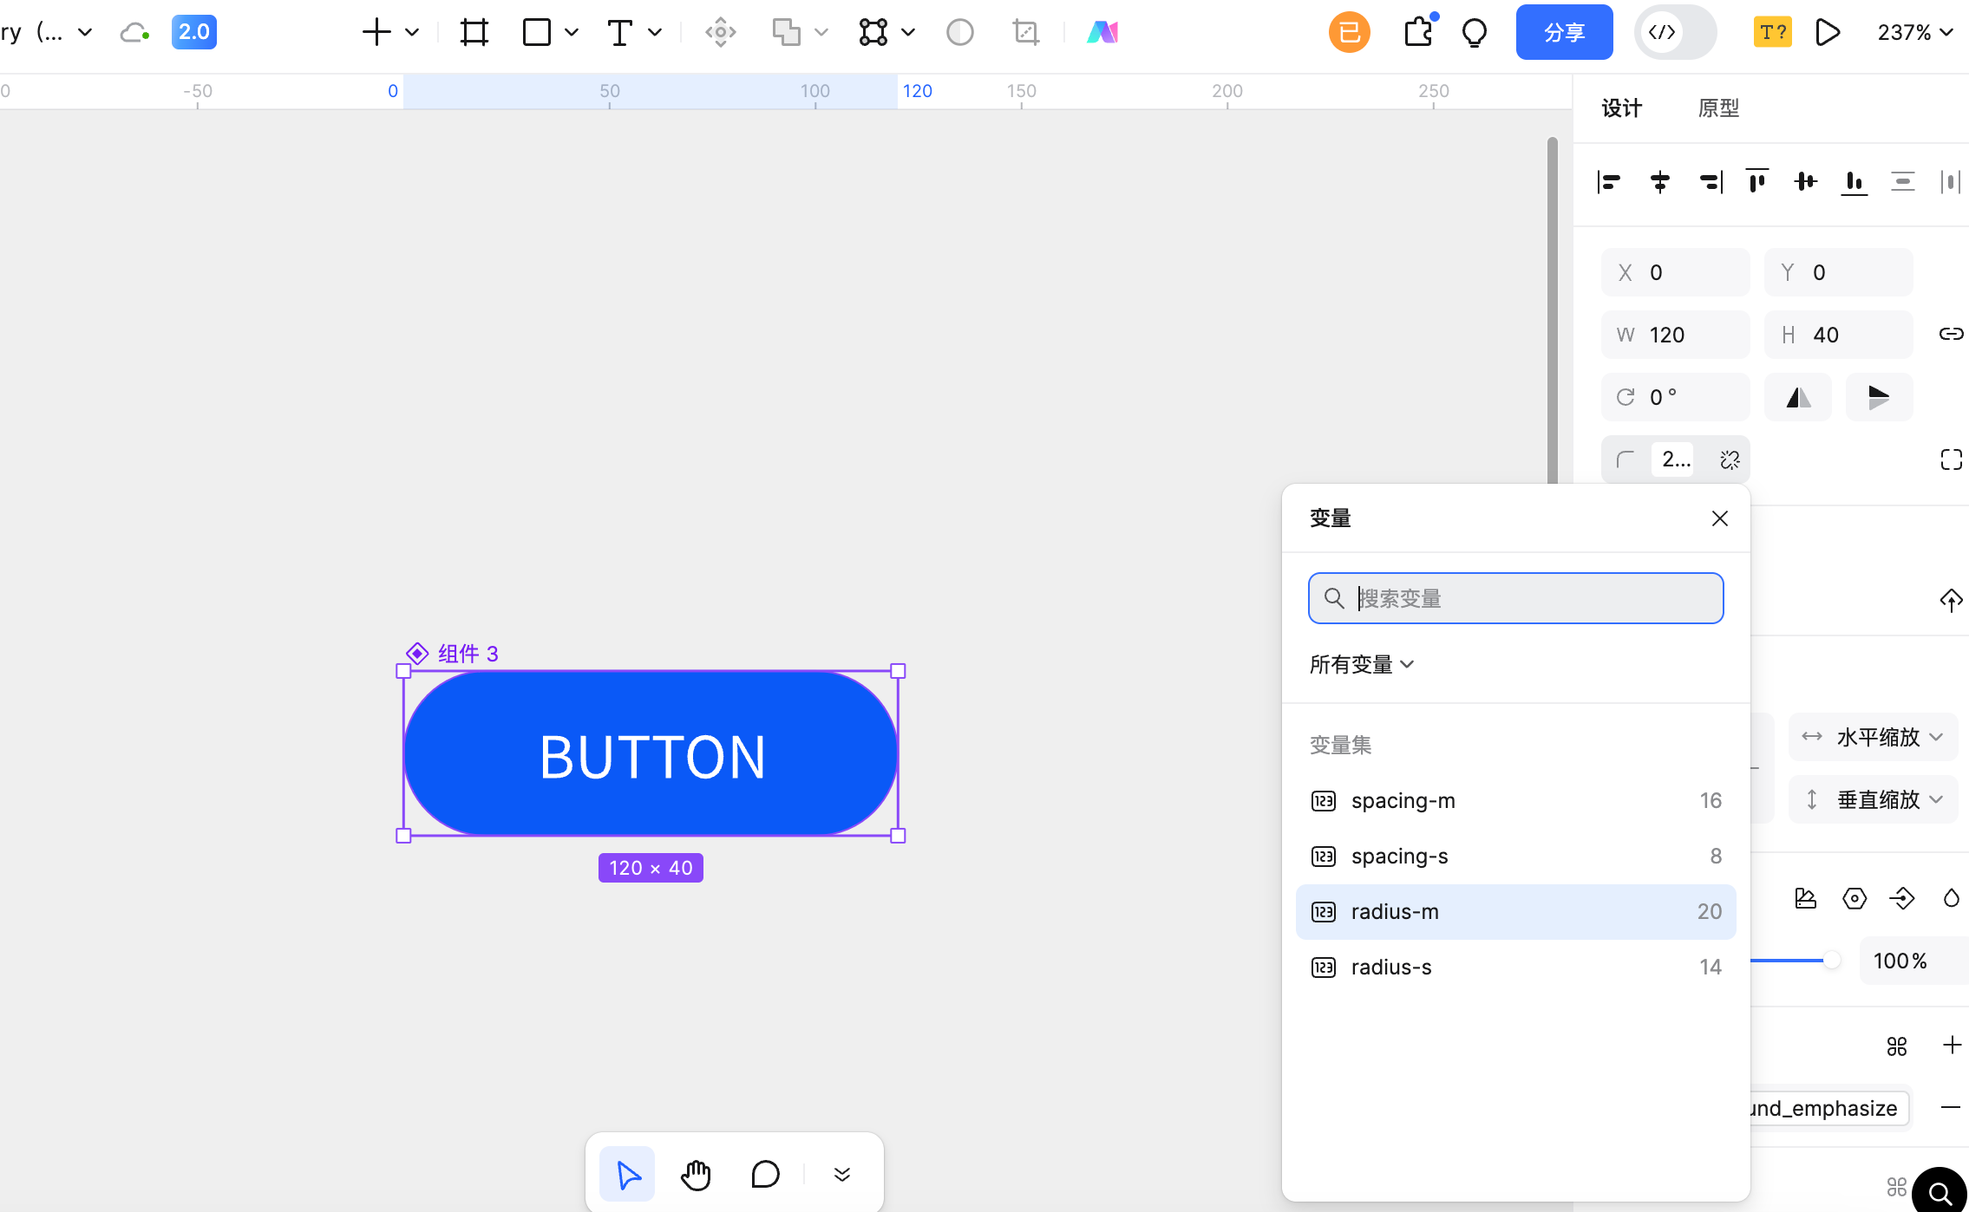Expand the plus tool dropdown arrow
The width and height of the screenshot is (1969, 1212).
[412, 32]
